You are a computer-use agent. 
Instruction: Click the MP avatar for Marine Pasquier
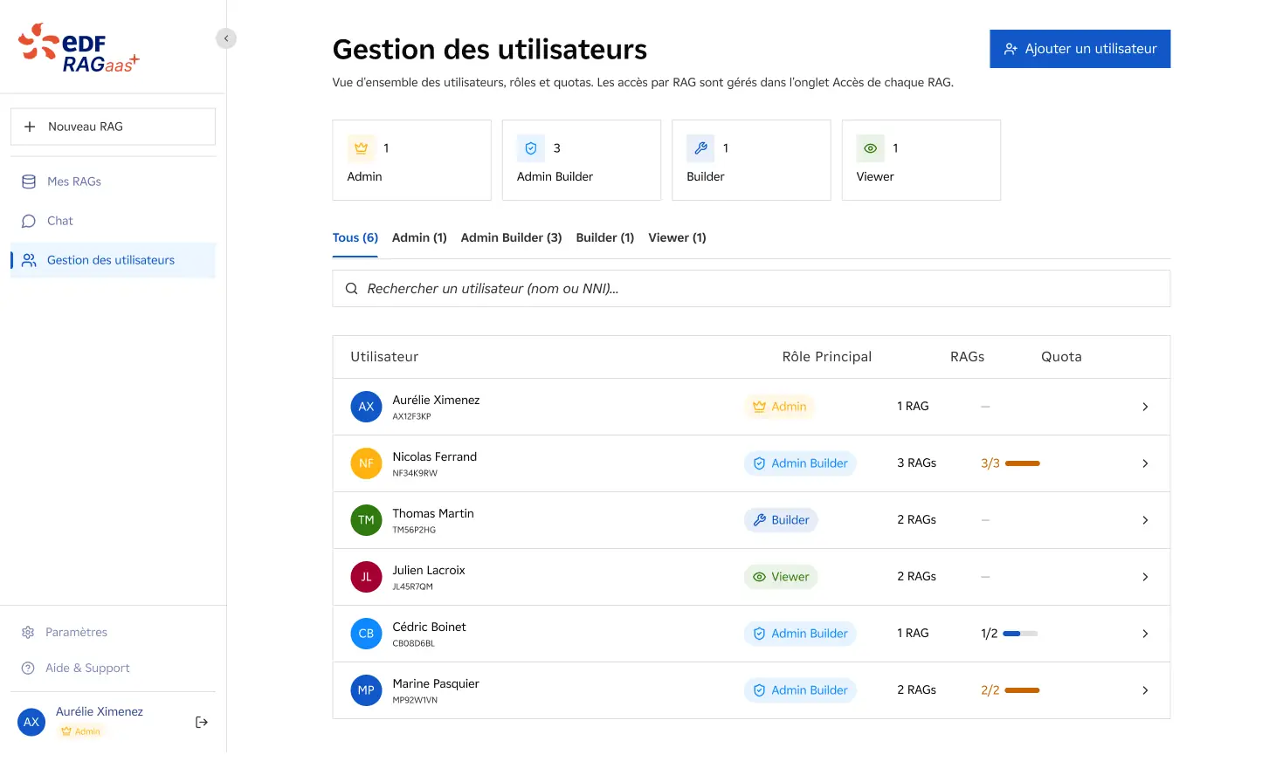pyautogui.click(x=366, y=690)
